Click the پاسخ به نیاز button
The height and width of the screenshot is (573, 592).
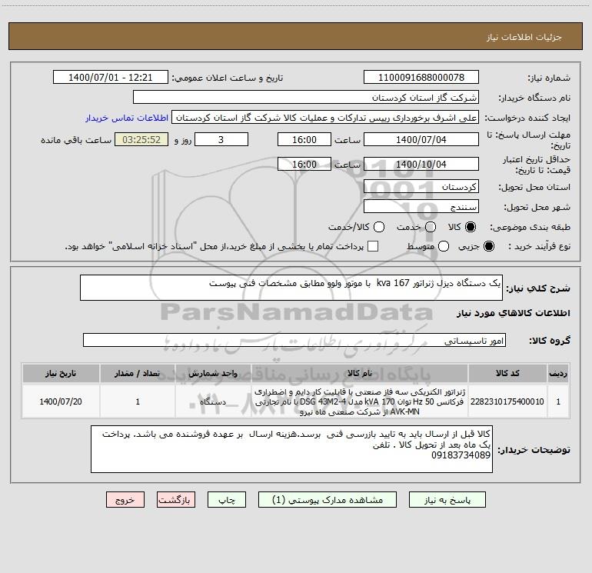point(447,500)
